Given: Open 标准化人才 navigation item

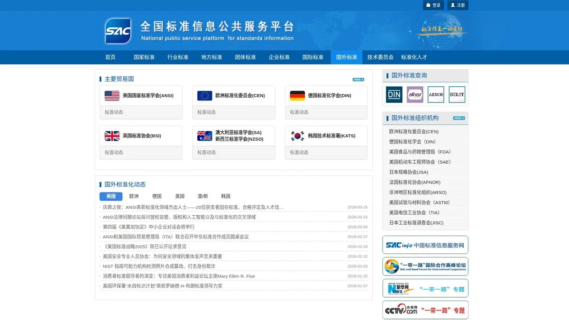Looking at the screenshot, I should (414, 57).
